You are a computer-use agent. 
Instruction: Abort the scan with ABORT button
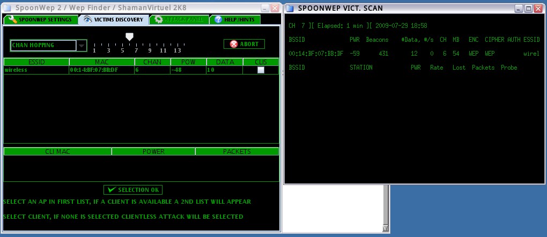point(244,44)
